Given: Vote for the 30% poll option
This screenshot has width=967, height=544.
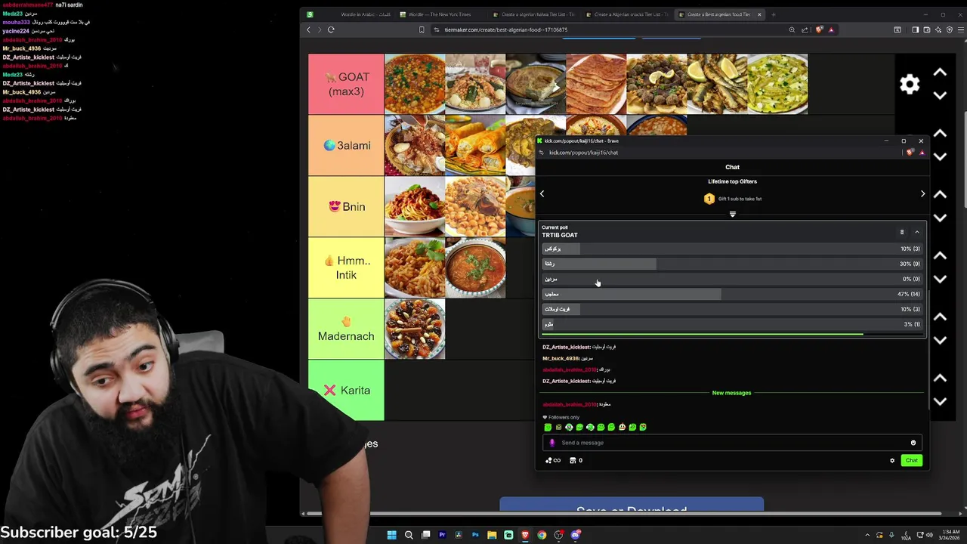Looking at the screenshot, I should 731,264.
